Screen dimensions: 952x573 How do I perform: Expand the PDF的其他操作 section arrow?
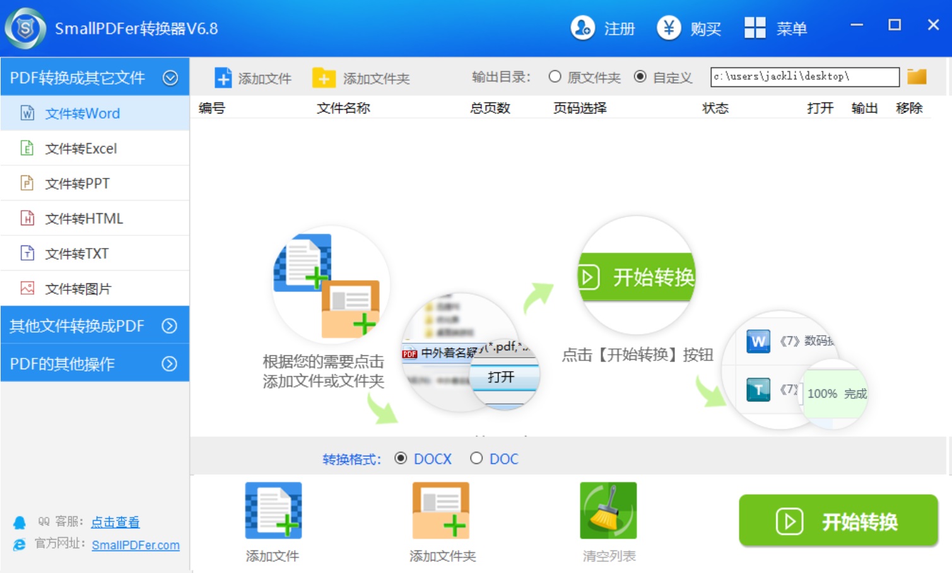[169, 363]
